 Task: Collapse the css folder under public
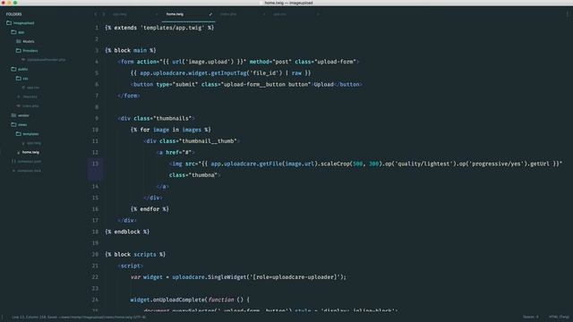[21, 79]
